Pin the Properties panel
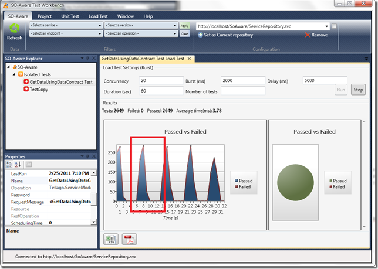 (88, 156)
